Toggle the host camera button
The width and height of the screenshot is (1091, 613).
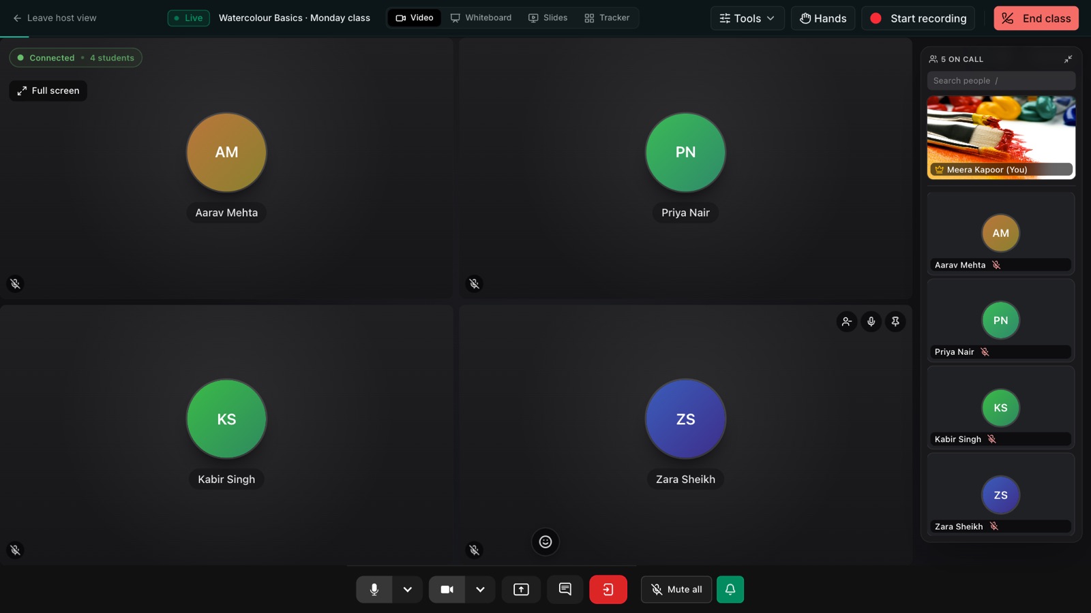click(447, 590)
